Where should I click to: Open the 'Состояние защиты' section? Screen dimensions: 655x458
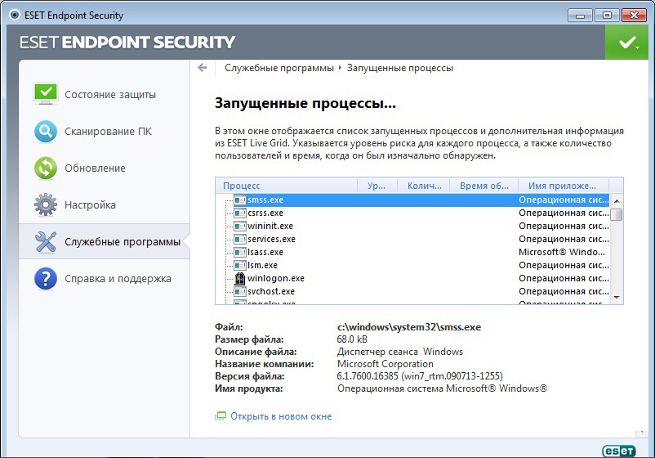click(110, 95)
